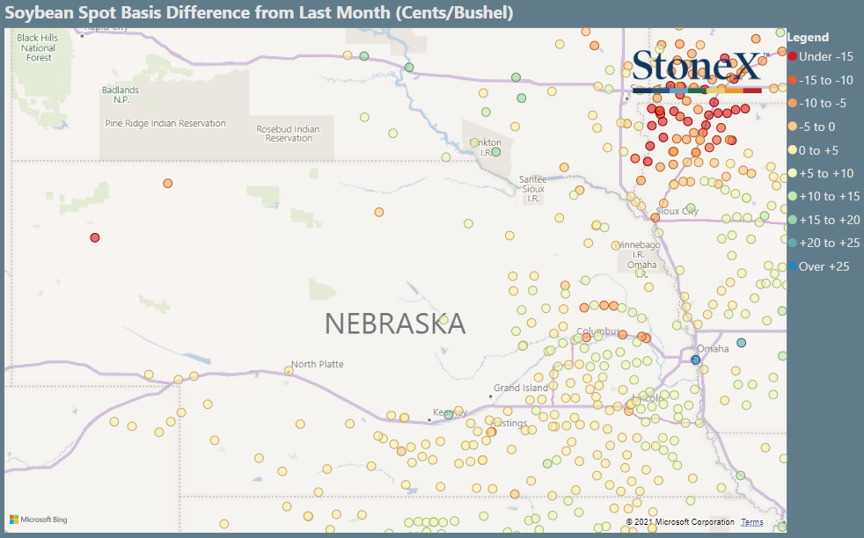Click the Microsoft Bing logo

coord(39,520)
